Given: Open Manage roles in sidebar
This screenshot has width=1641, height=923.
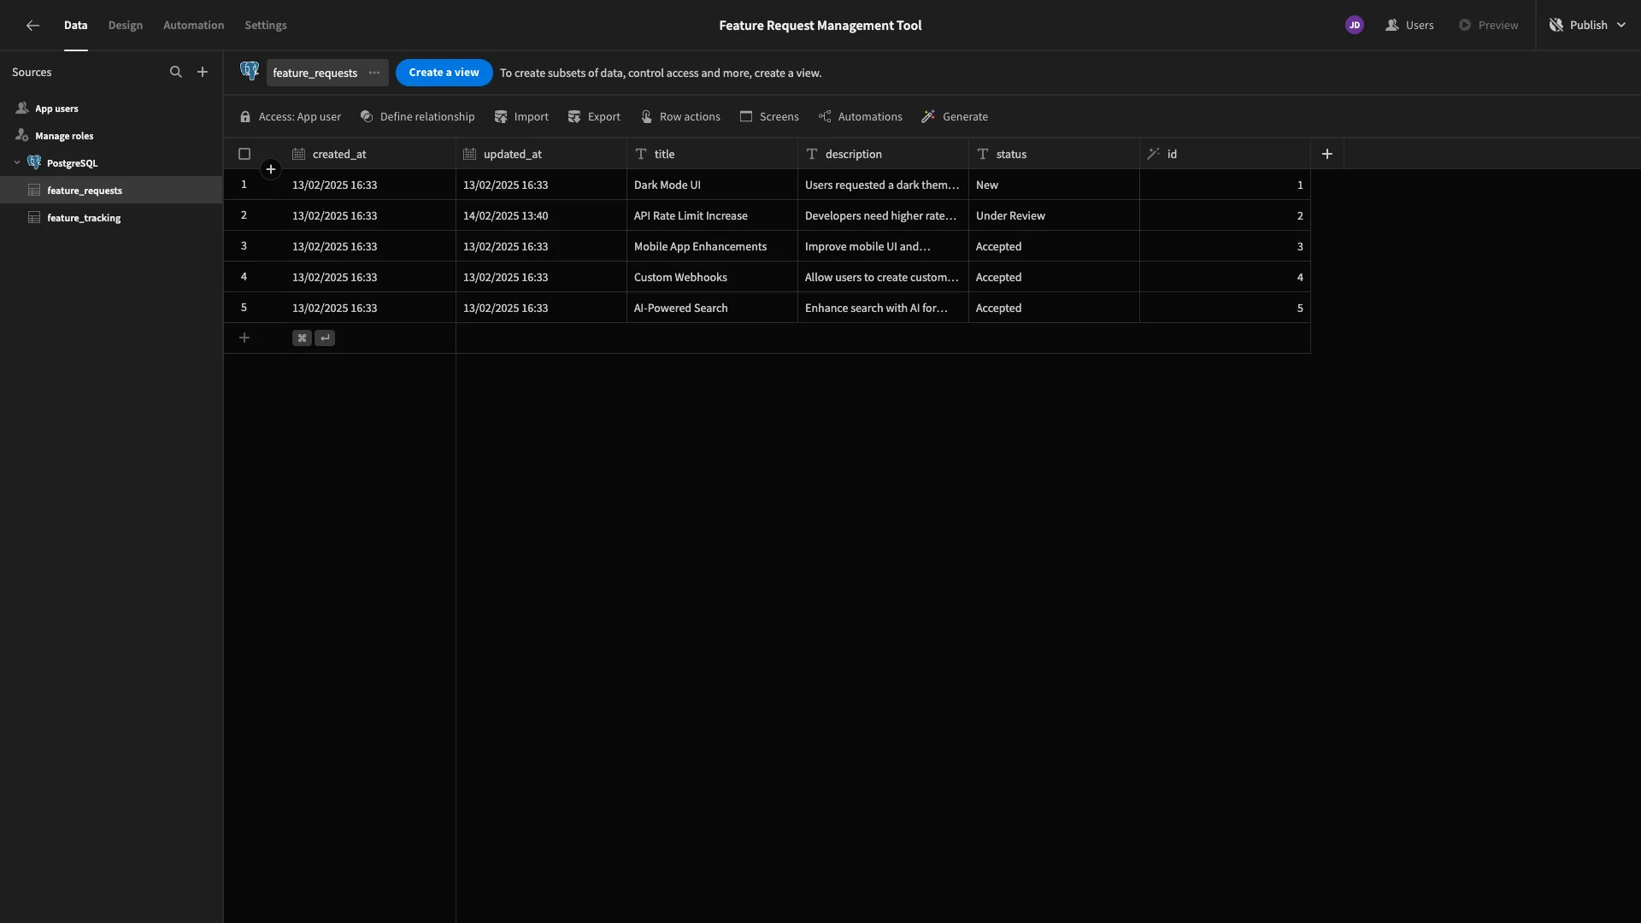Looking at the screenshot, I should click(111, 136).
